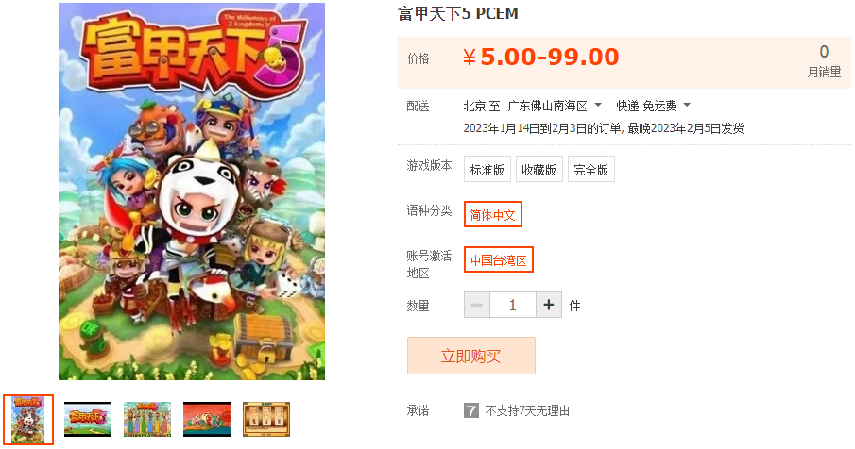Viewport: 855px width, 449px height.
Task: Expand the 快递 免运费 shipping method dropdown
Action: click(x=653, y=106)
